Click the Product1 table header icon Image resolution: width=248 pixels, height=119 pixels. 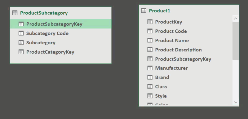click(x=144, y=11)
